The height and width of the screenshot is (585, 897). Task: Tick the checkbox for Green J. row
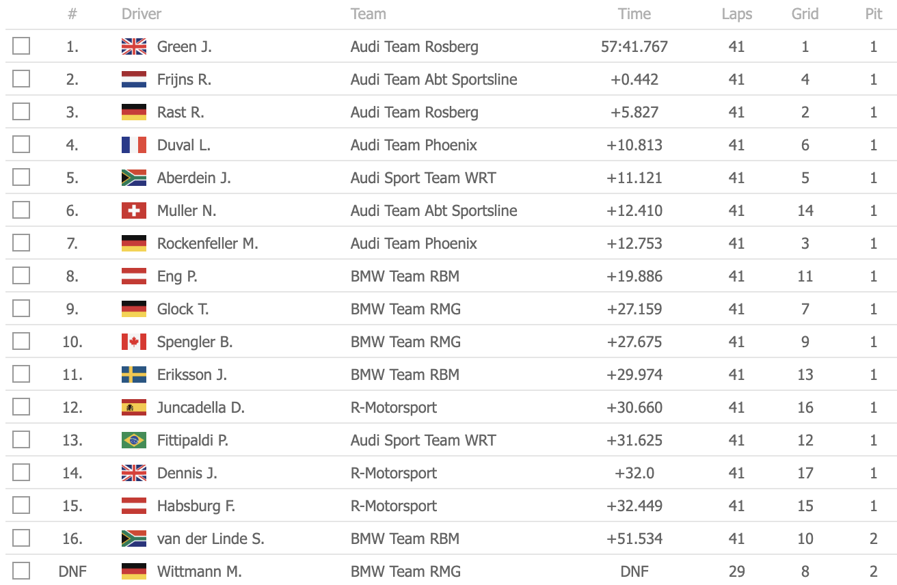[21, 46]
